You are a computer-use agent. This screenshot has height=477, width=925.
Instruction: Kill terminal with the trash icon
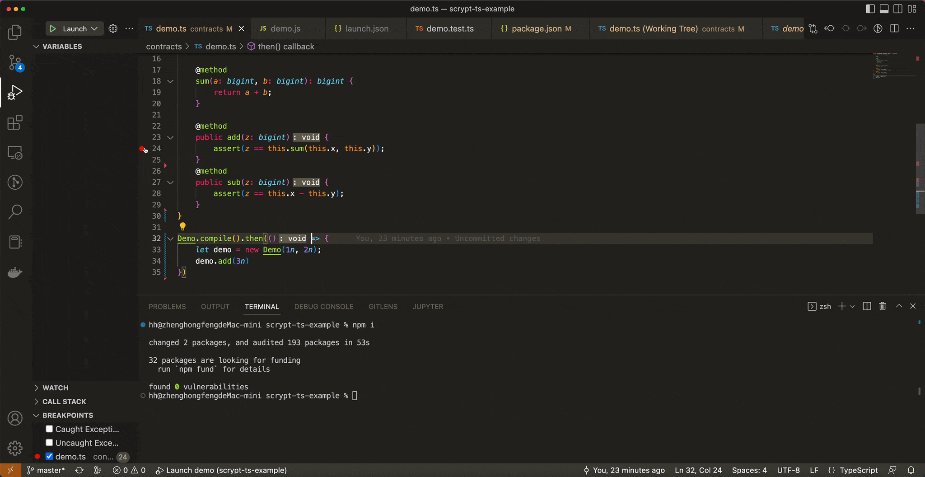pyautogui.click(x=883, y=306)
